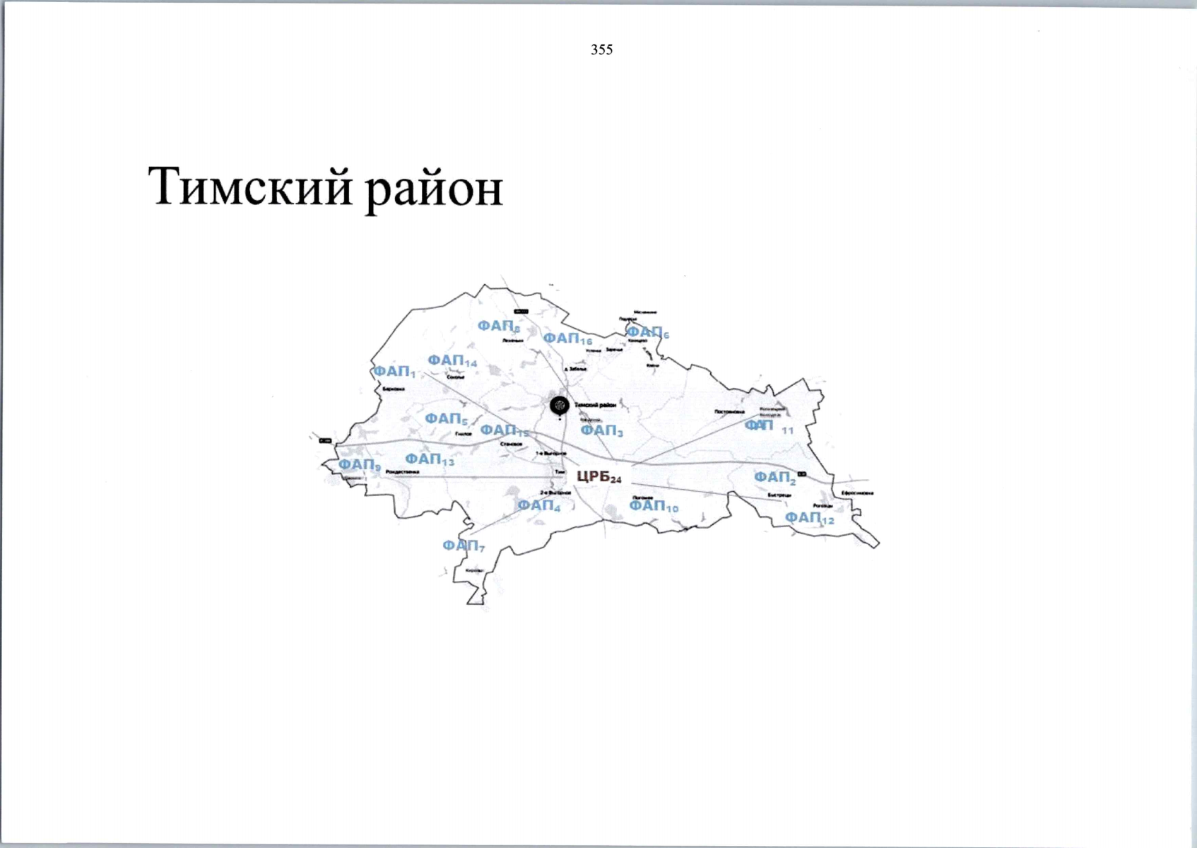Select the ФАП10 marker near Погожее
This screenshot has height=848, width=1197.
point(654,506)
